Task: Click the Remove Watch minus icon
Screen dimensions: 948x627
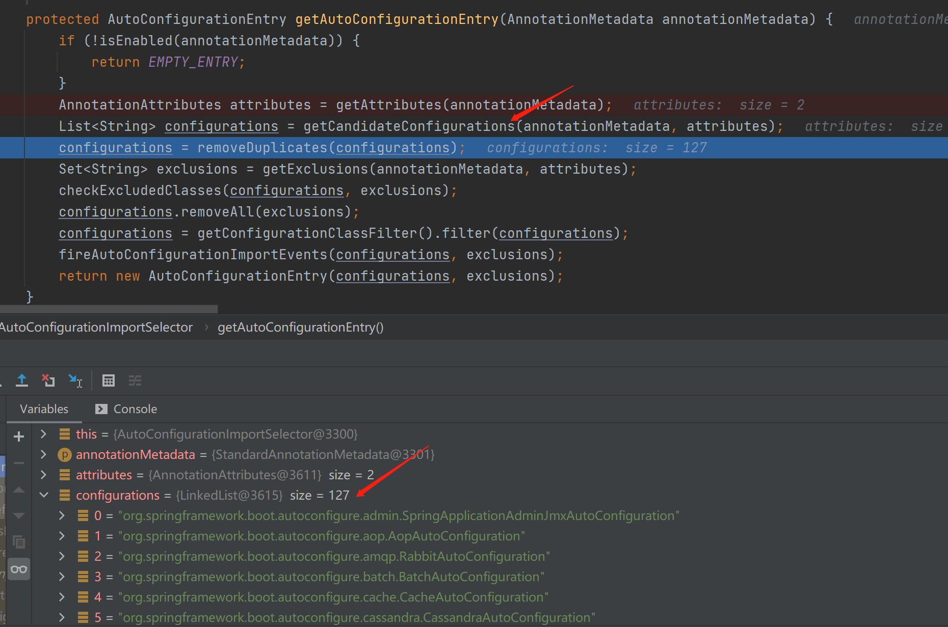Action: pyautogui.click(x=19, y=463)
